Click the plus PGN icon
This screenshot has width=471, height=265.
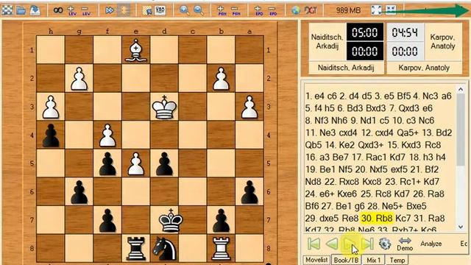tap(222, 11)
